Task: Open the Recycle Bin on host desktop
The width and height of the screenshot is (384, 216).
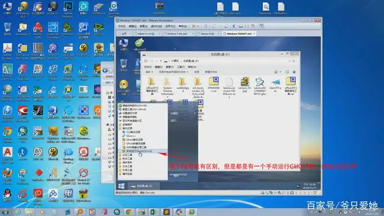Action: 7,29
